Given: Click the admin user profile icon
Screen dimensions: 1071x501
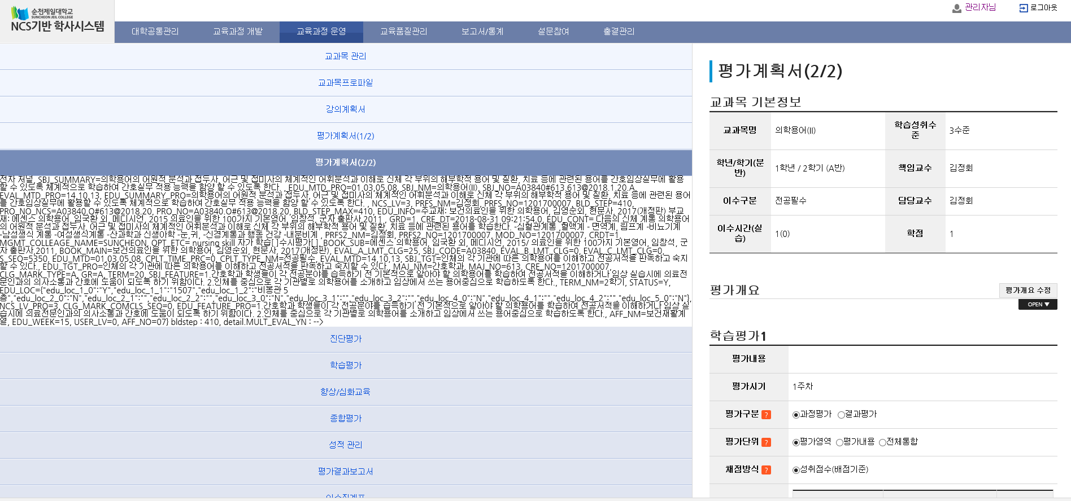Looking at the screenshot, I should pos(956,8).
